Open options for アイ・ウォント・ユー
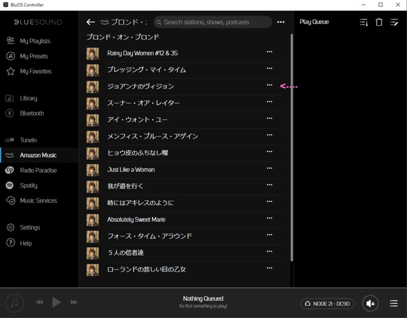407x318 pixels. (270, 118)
